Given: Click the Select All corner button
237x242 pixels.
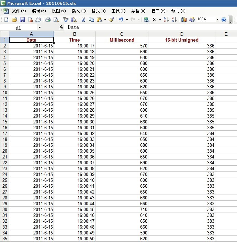Looking at the screenshot, I should [x=4, y=34].
